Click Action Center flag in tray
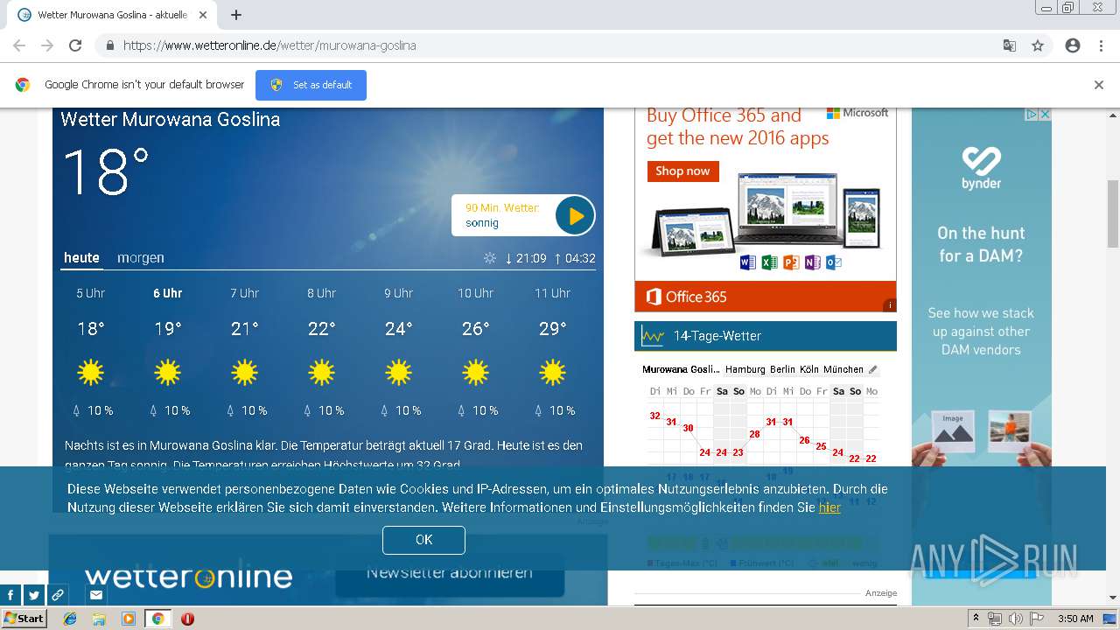This screenshot has width=1120, height=630. (x=1035, y=619)
